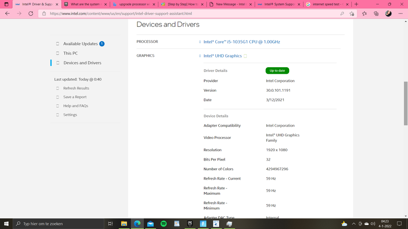Open Settings in the sidebar

click(70, 114)
